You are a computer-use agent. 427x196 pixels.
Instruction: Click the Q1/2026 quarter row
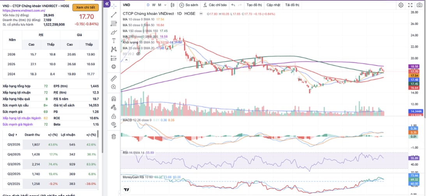(50, 145)
